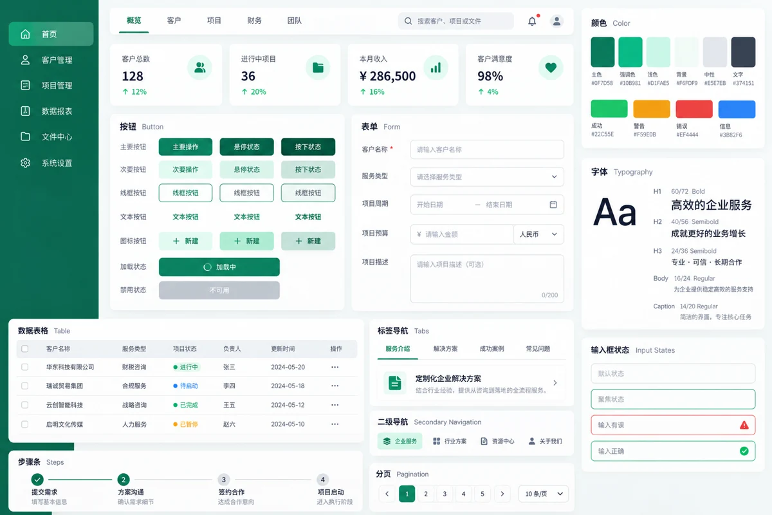Click the search magnifier icon
The width and height of the screenshot is (772, 515).
[x=408, y=21]
